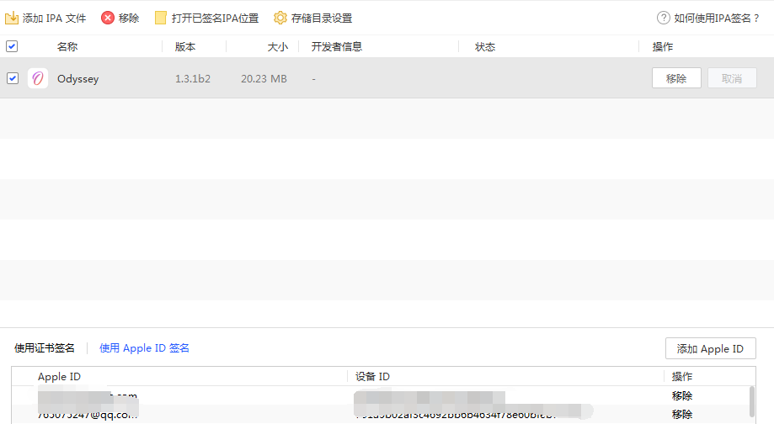Viewport: 774px width, 424px height.
Task: Click 设备 ID column header
Action: [x=372, y=377]
